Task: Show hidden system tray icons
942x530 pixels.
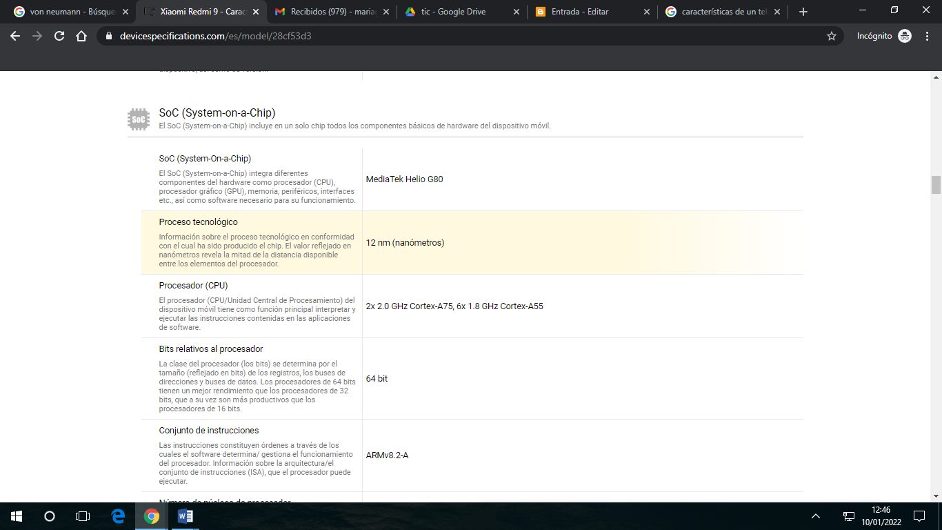Action: click(816, 516)
